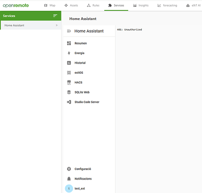Click the Configuració gear icon

[x=69, y=169]
